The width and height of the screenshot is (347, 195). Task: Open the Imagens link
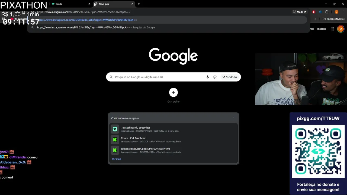(321, 29)
